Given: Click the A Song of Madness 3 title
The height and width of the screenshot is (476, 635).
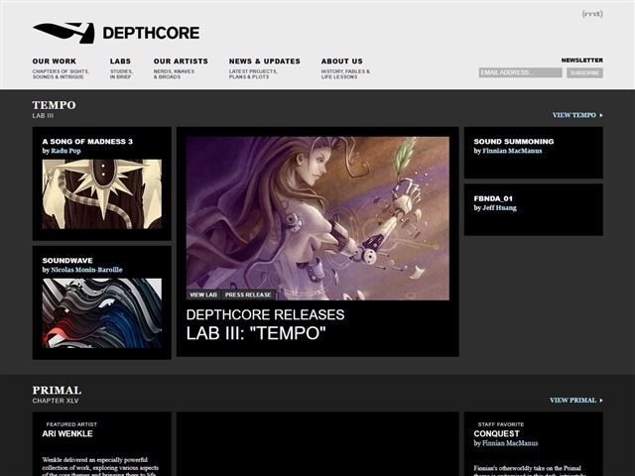Looking at the screenshot, I should [x=87, y=141].
